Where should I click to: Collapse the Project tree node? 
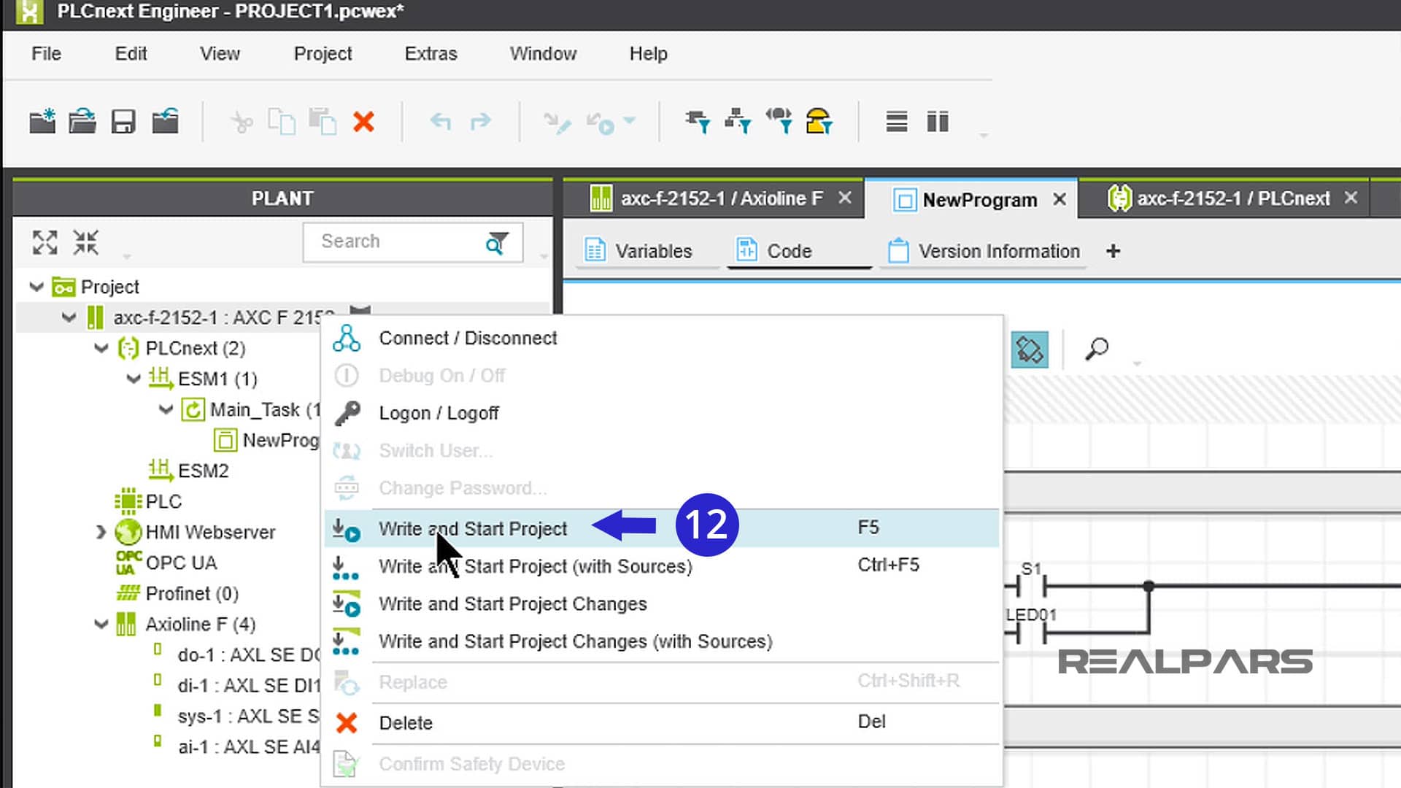click(x=36, y=287)
